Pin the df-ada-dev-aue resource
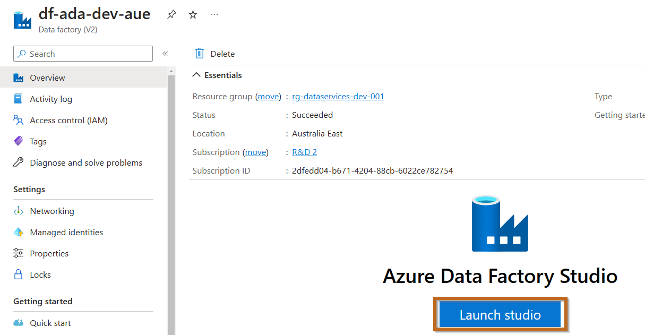Image resolution: width=645 pixels, height=335 pixels. click(171, 15)
